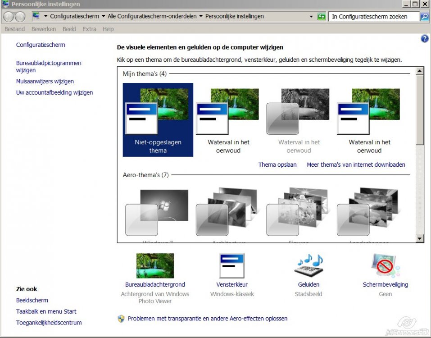Click the Back navigation arrow
The width and height of the screenshot is (431, 338).
click(x=9, y=17)
